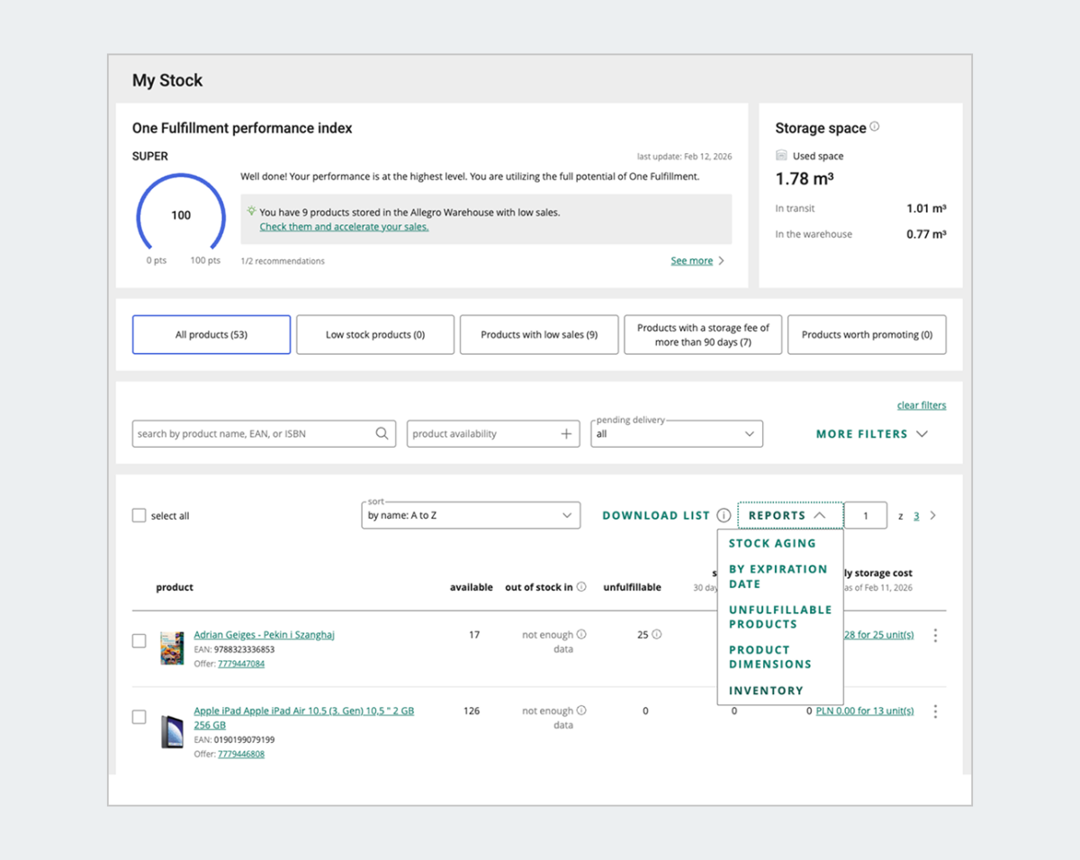Open the pending delivery dropdown
1080x860 pixels.
pyautogui.click(x=675, y=433)
